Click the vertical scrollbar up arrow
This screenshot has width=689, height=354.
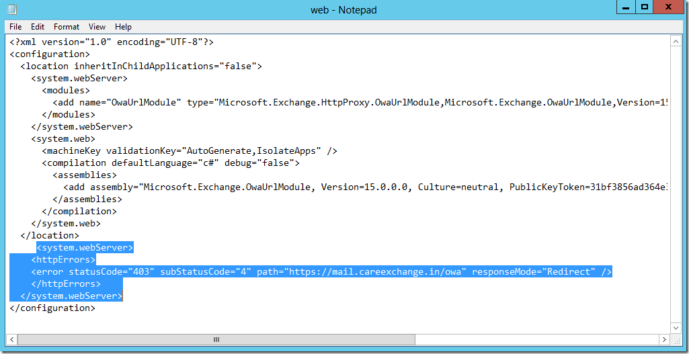tap(676, 42)
